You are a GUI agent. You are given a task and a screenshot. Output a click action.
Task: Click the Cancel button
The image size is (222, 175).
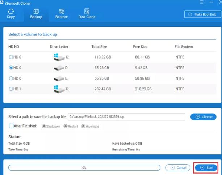tap(178, 168)
